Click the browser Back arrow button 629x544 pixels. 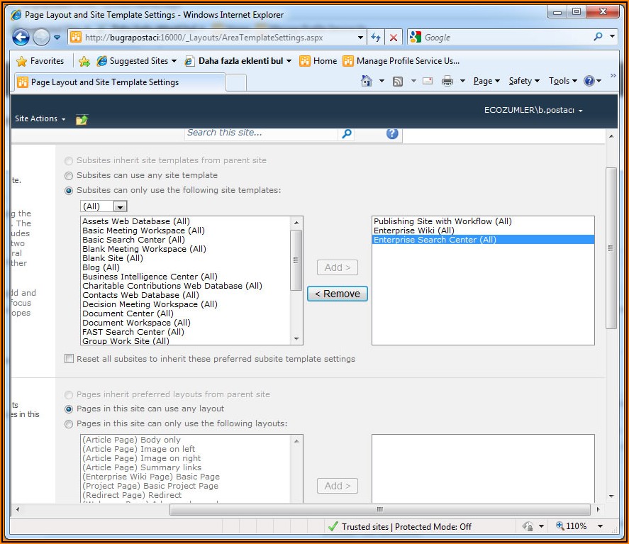pyautogui.click(x=21, y=38)
